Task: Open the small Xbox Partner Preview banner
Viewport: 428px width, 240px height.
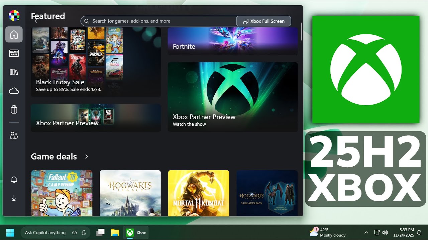Action: point(96,118)
